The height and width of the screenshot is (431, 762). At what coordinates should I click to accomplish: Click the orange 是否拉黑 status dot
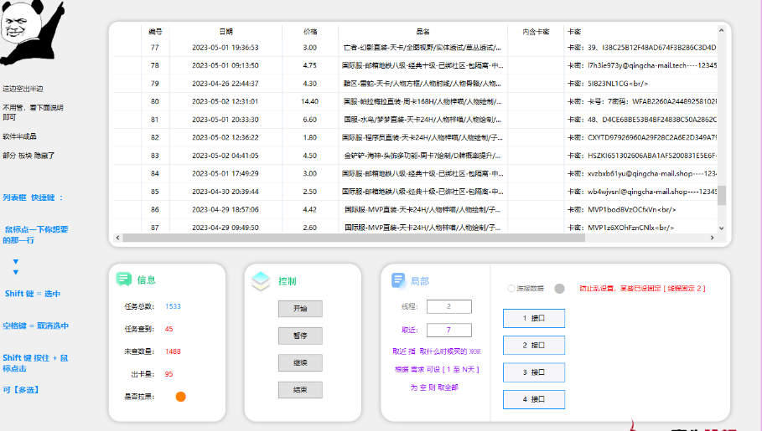click(180, 396)
